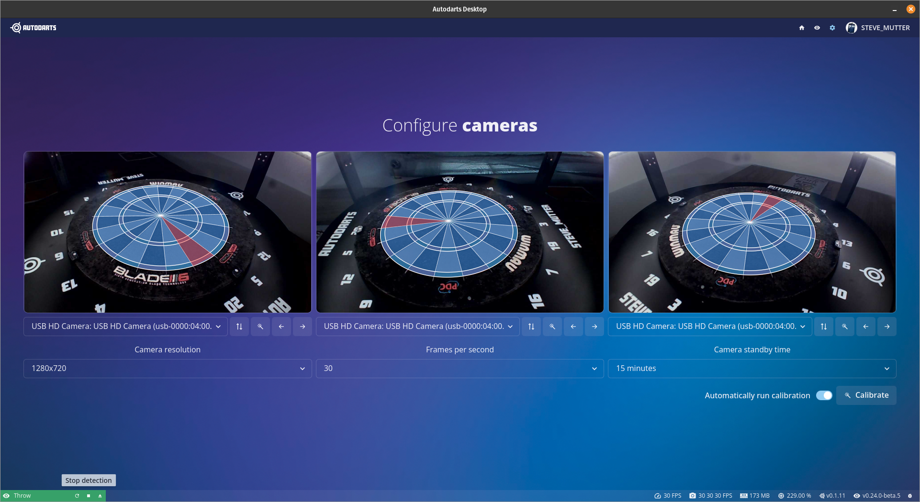The height and width of the screenshot is (502, 920).
Task: Expand the Frames per second dropdown
Action: click(x=460, y=369)
